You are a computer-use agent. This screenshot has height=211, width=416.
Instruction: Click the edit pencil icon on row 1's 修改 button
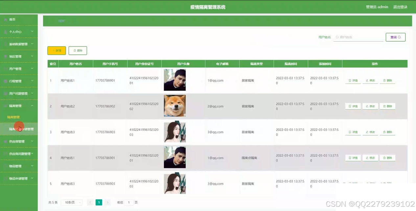pyautogui.click(x=367, y=80)
